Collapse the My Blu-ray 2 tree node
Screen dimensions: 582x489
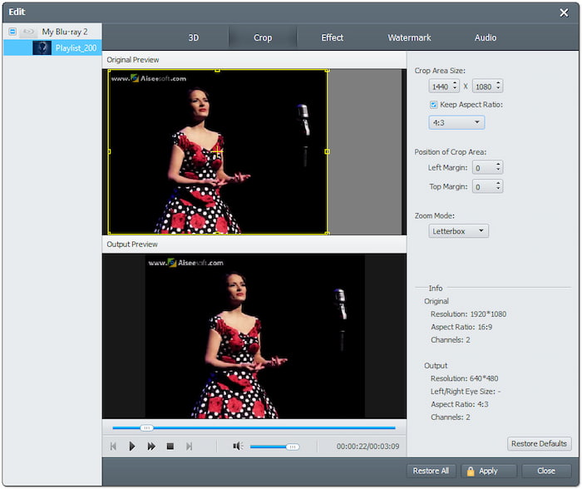(12, 32)
